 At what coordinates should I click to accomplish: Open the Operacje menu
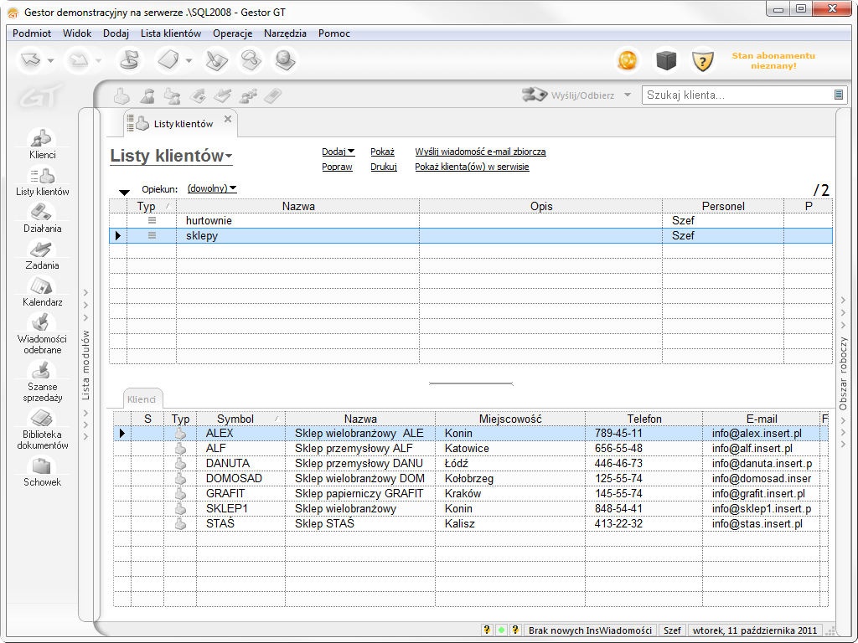click(x=232, y=33)
